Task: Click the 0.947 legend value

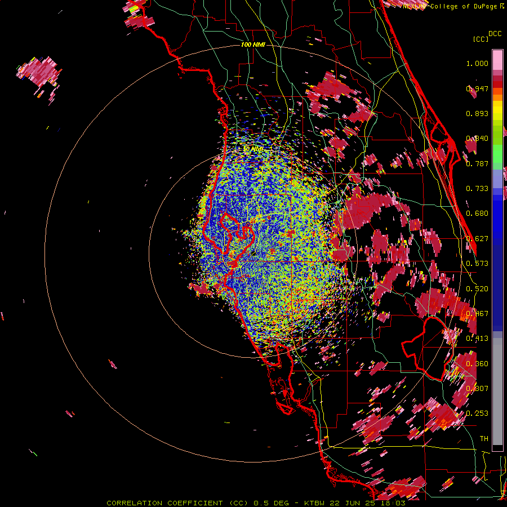Action: (477, 88)
